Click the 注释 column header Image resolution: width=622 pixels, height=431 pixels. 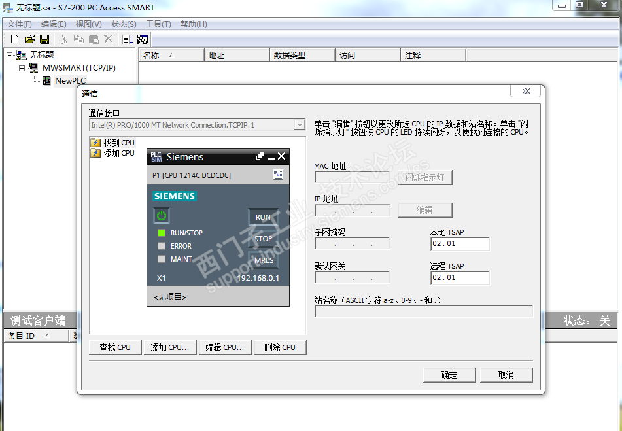[x=433, y=56]
